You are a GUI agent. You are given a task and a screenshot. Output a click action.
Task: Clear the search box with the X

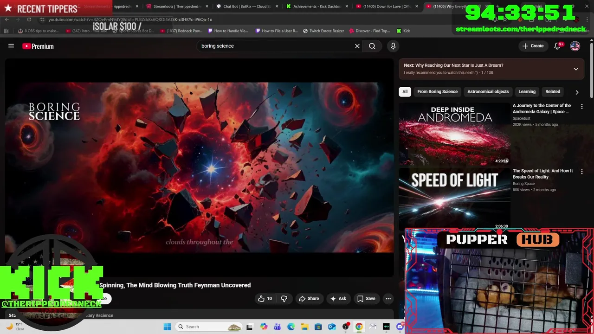tap(357, 46)
